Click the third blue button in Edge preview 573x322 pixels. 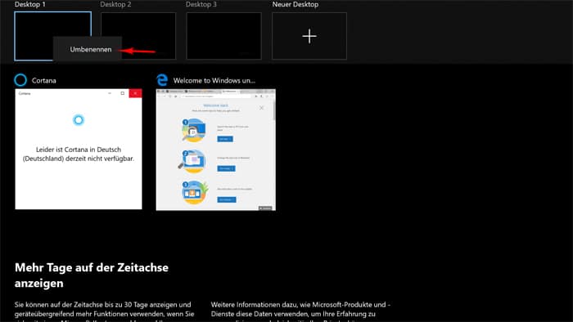[x=227, y=199]
